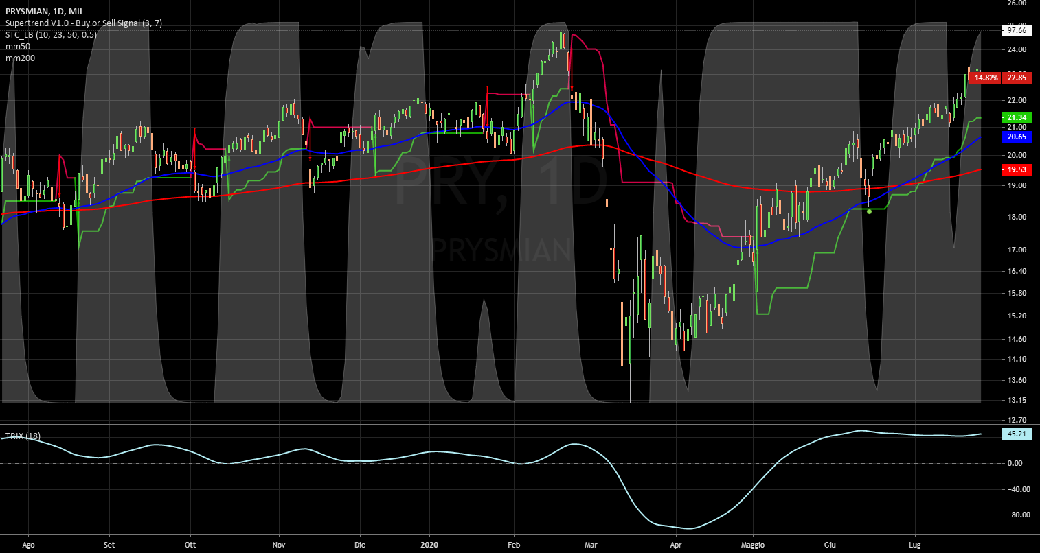Click the 18.00 price axis label
The image size is (1040, 553).
click(x=1017, y=217)
